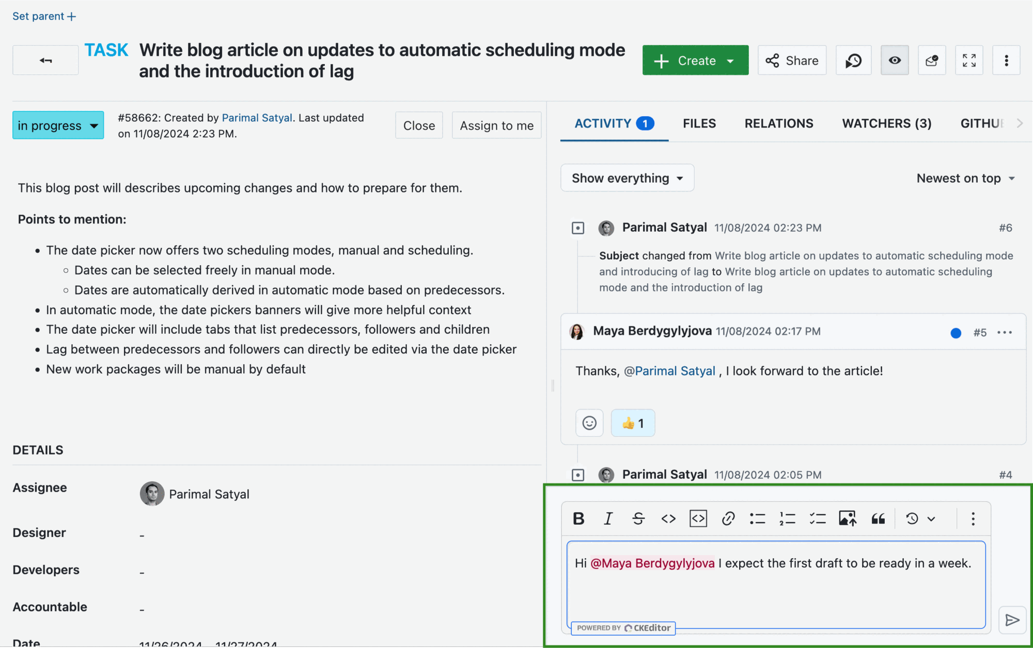Change sorting with 'Newest on top' dropdown
The width and height of the screenshot is (1033, 648).
tap(965, 177)
